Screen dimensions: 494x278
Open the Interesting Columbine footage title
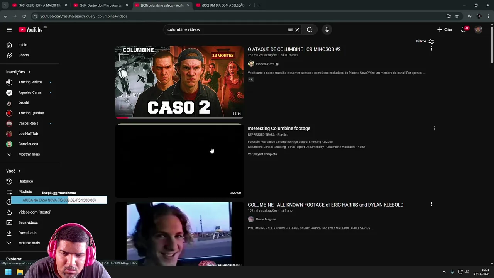pos(279,129)
